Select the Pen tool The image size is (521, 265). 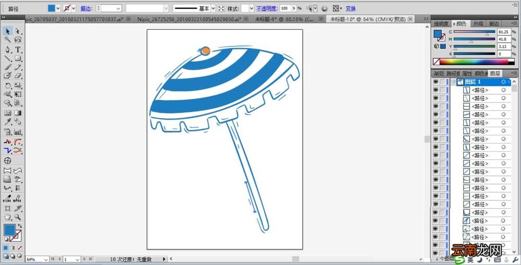tap(8, 50)
